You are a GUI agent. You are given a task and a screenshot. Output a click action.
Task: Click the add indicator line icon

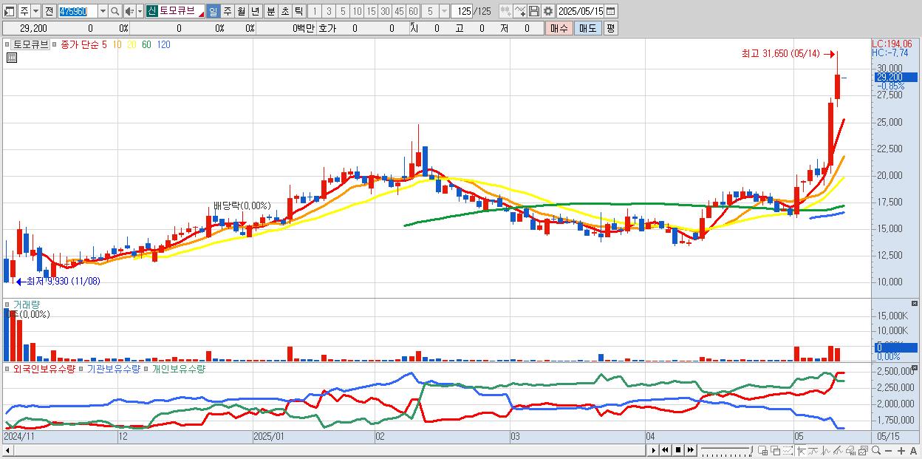pyautogui.click(x=520, y=11)
